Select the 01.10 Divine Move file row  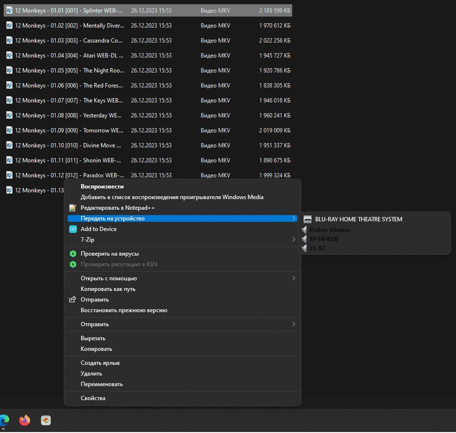click(x=68, y=145)
